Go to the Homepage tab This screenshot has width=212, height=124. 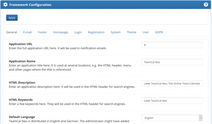pos(60,32)
